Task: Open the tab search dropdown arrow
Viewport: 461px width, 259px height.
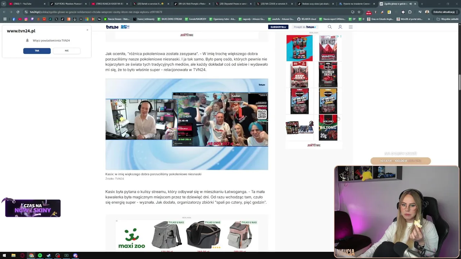Action: (4, 4)
